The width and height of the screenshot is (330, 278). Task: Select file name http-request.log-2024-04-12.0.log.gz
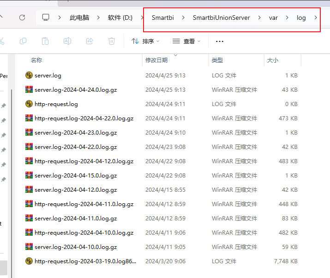84,161
